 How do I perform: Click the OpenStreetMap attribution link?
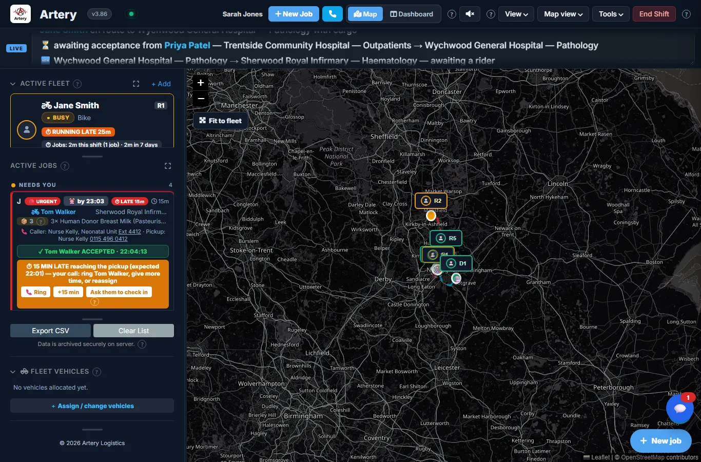(x=644, y=457)
